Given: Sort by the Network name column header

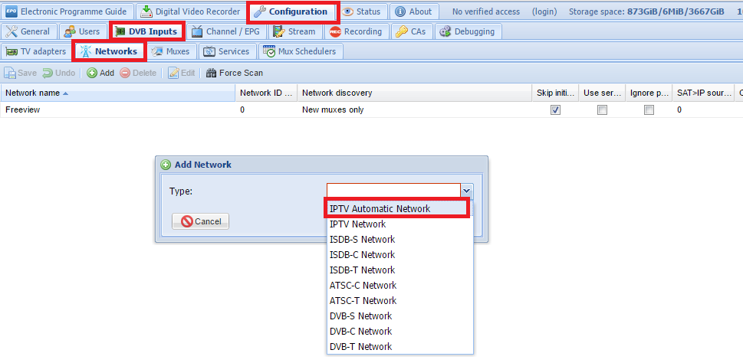Looking at the screenshot, I should coord(117,93).
